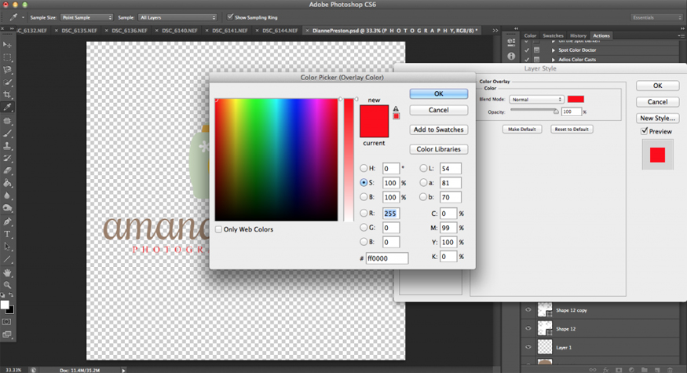Select the H hue radio button
The height and width of the screenshot is (373, 687).
(x=364, y=168)
